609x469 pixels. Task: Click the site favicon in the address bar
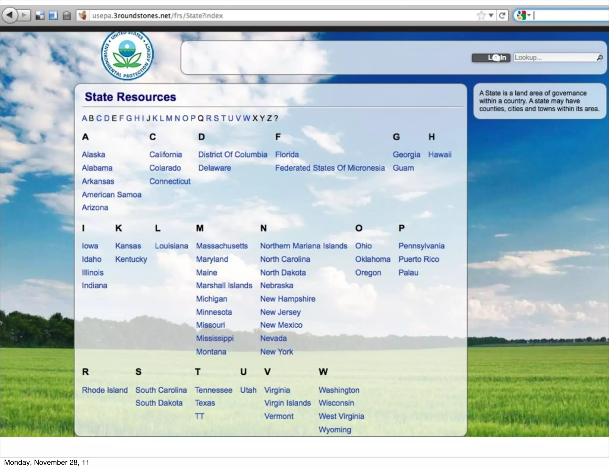point(83,15)
